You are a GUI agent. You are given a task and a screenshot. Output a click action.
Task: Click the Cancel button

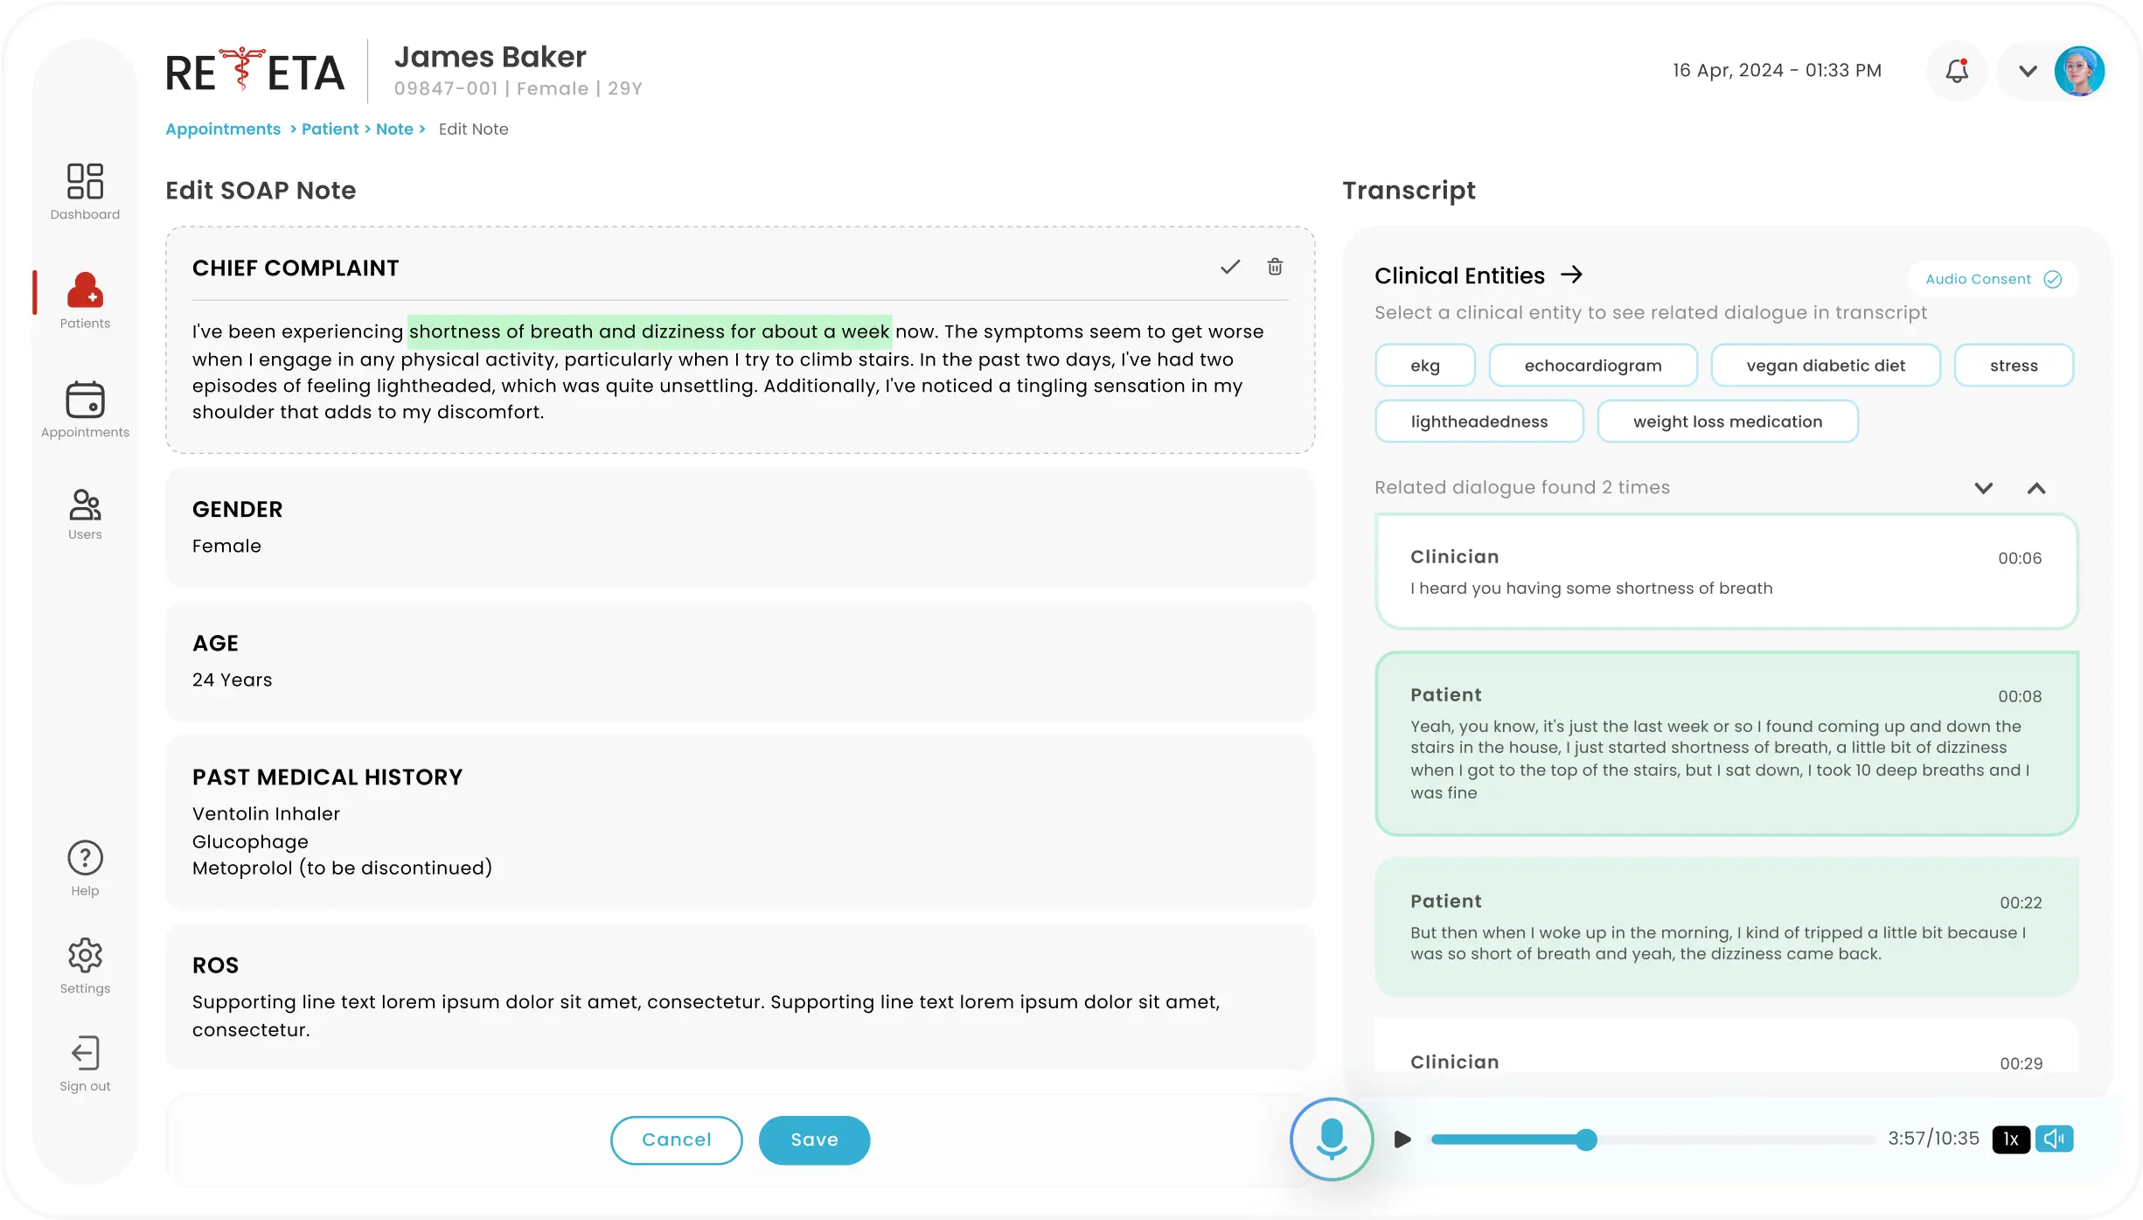(676, 1140)
